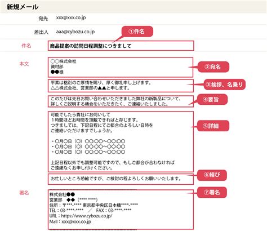Image resolution: width=267 pixels, height=231 pixels.
Task: Click the first candidate date line ○月○日
Action: coord(88,141)
